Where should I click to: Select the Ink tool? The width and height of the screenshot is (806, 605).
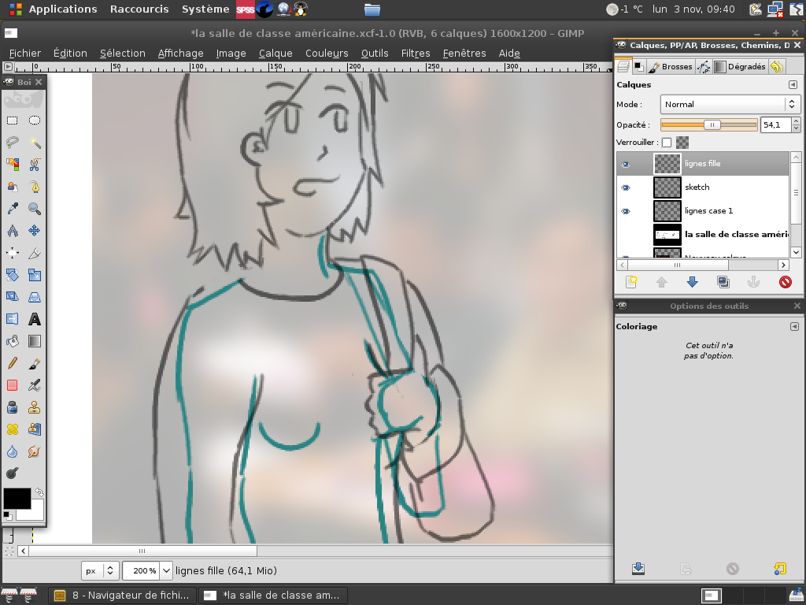pyautogui.click(x=13, y=407)
